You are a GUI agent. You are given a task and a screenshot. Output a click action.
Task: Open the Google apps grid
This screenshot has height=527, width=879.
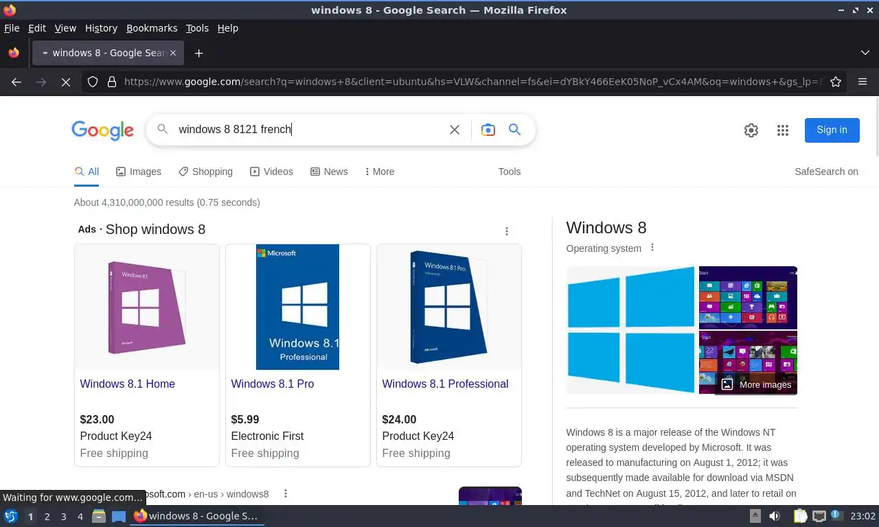tap(783, 130)
